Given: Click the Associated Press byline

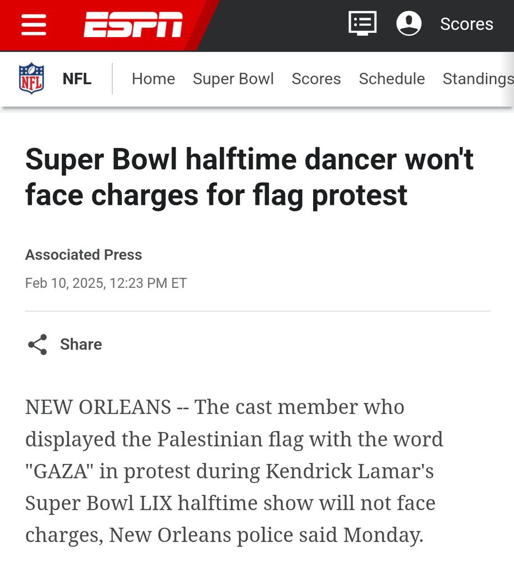Looking at the screenshot, I should 83,255.
